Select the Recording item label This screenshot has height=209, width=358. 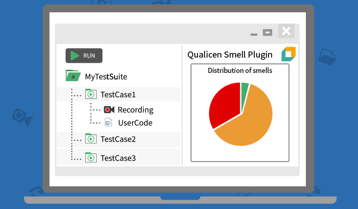point(136,110)
